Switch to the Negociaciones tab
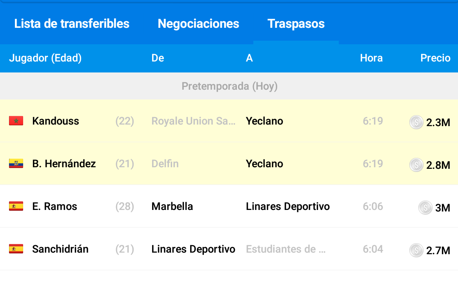 coord(198,23)
